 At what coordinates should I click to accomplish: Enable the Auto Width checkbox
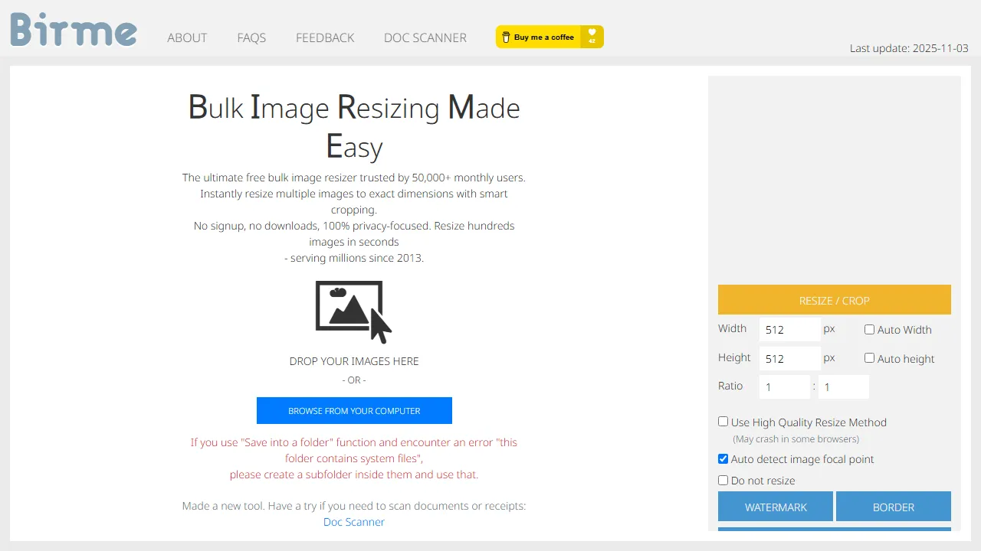869,329
